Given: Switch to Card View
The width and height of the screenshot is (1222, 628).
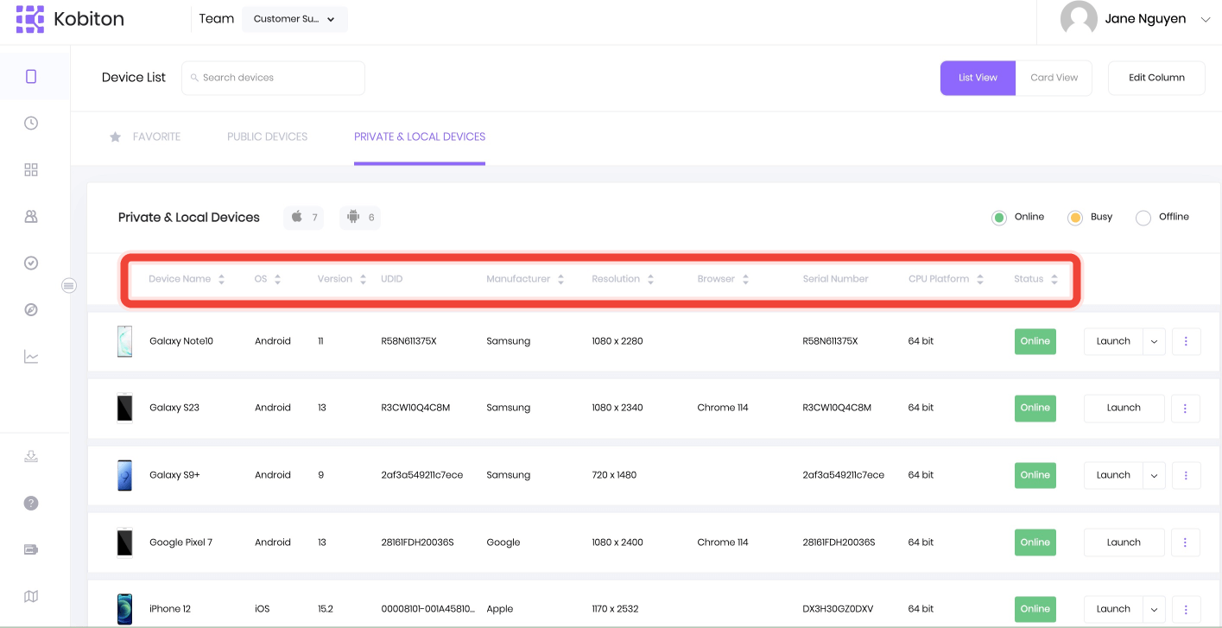Looking at the screenshot, I should click(1054, 78).
